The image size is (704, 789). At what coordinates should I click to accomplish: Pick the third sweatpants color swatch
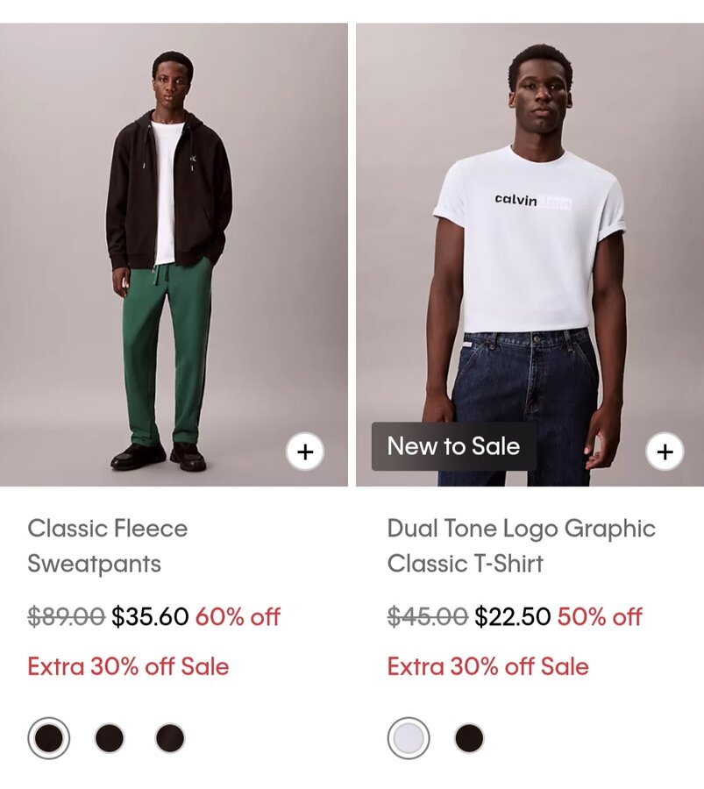click(170, 738)
